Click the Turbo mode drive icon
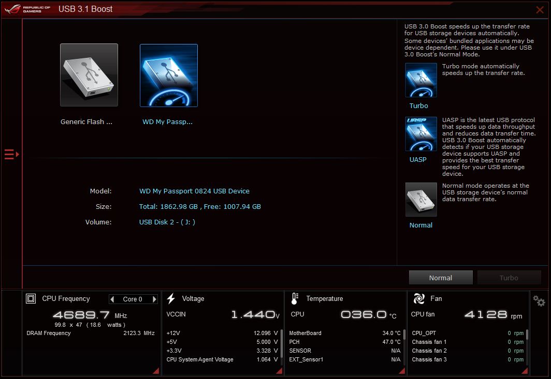 coord(421,80)
